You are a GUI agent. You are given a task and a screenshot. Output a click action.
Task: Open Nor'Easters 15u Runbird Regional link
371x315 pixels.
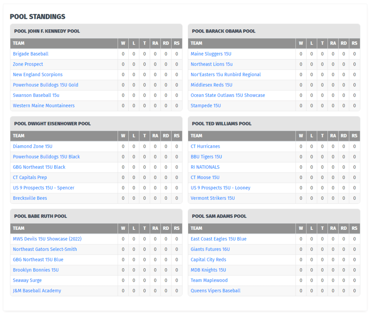226,75
